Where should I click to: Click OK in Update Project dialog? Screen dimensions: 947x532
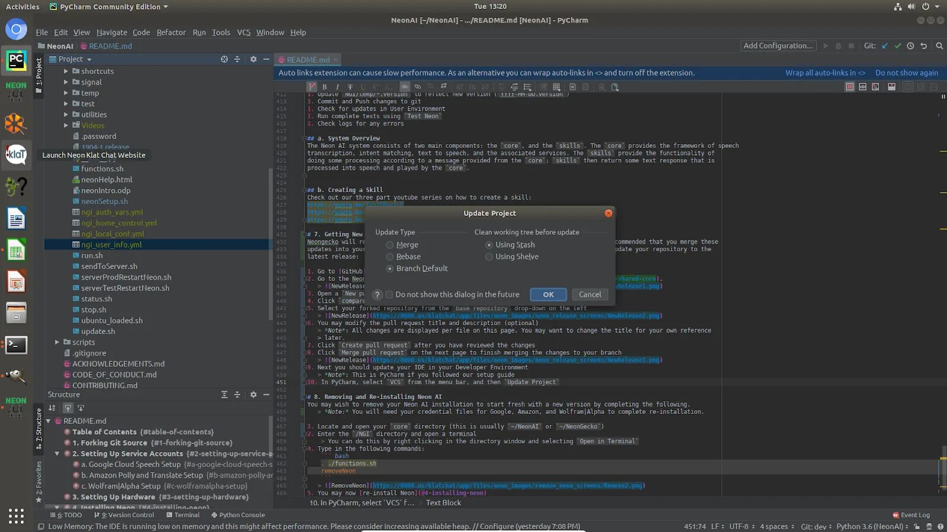tap(548, 294)
